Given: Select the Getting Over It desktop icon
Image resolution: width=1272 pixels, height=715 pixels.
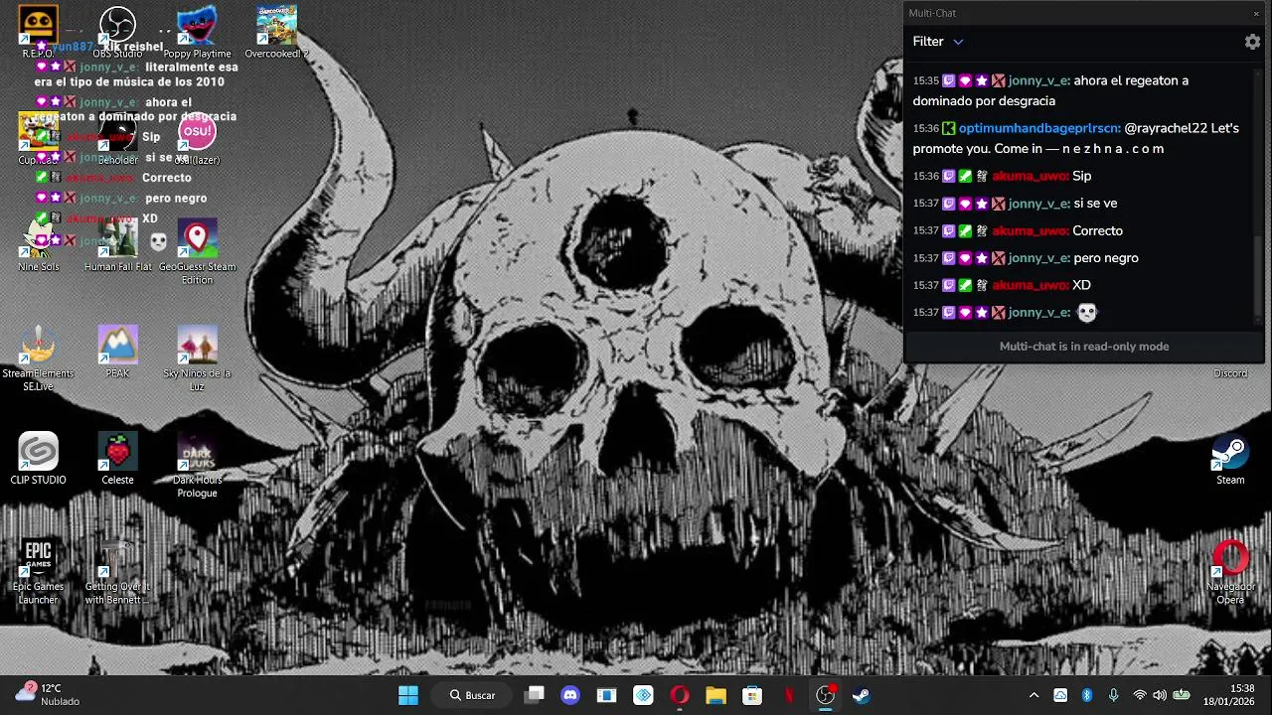Looking at the screenshot, I should [117, 572].
